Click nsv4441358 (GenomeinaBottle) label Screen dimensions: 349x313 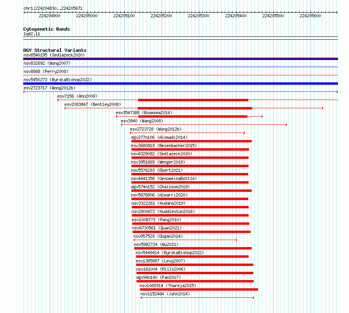(164, 178)
